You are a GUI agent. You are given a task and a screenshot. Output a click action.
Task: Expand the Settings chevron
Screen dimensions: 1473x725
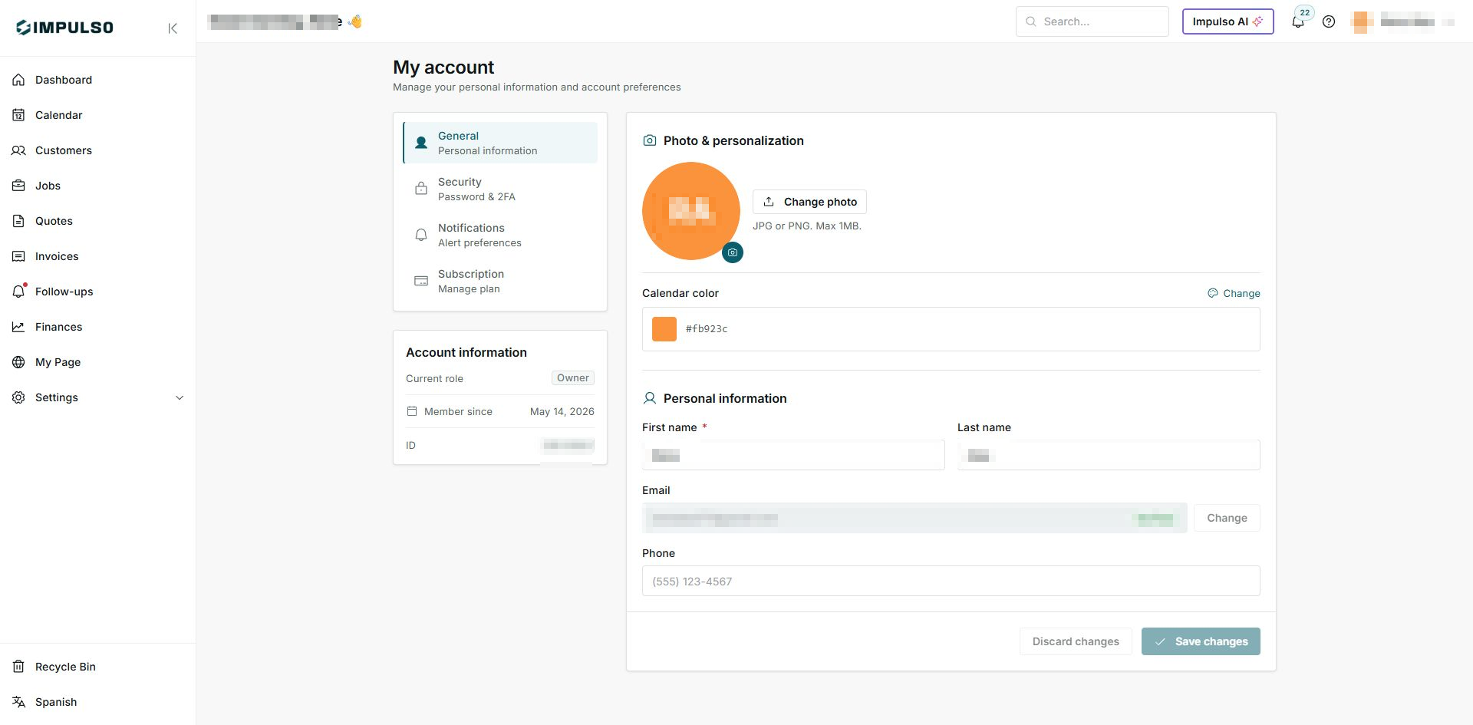(180, 397)
